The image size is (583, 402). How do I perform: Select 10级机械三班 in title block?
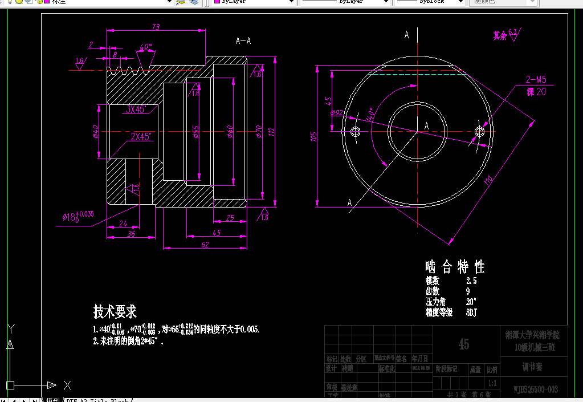(x=535, y=347)
